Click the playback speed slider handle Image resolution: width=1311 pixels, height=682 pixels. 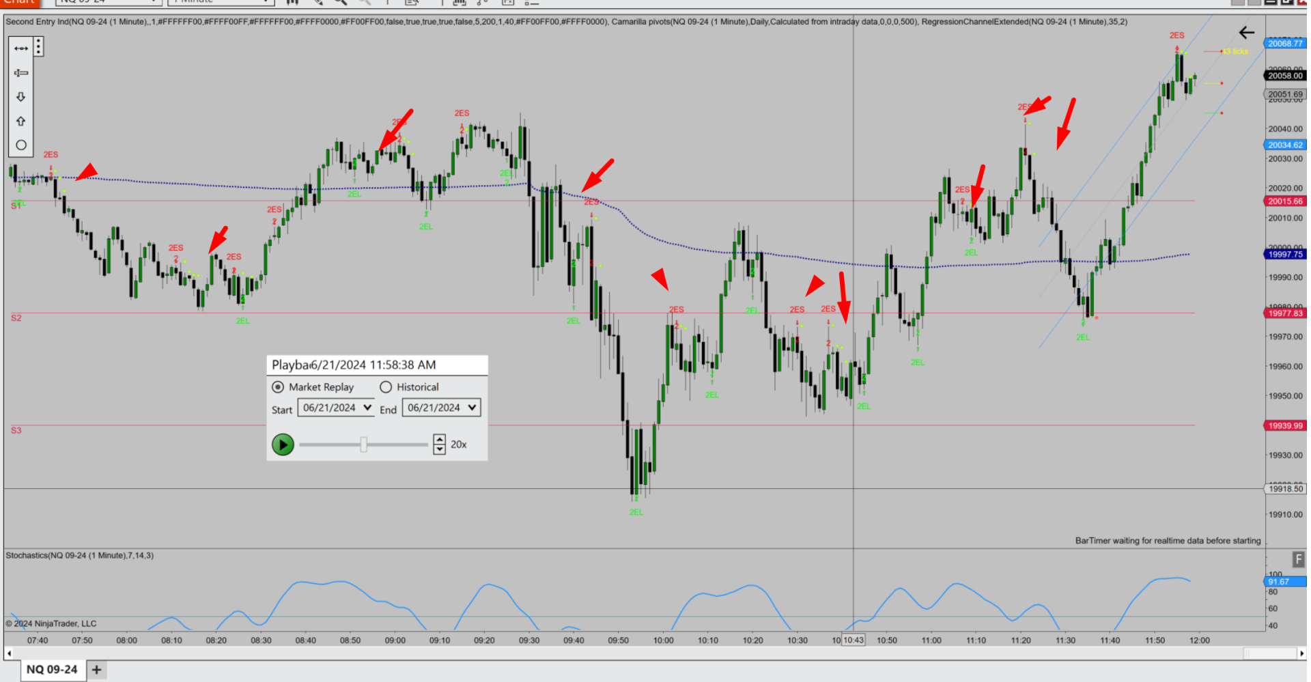[364, 444]
